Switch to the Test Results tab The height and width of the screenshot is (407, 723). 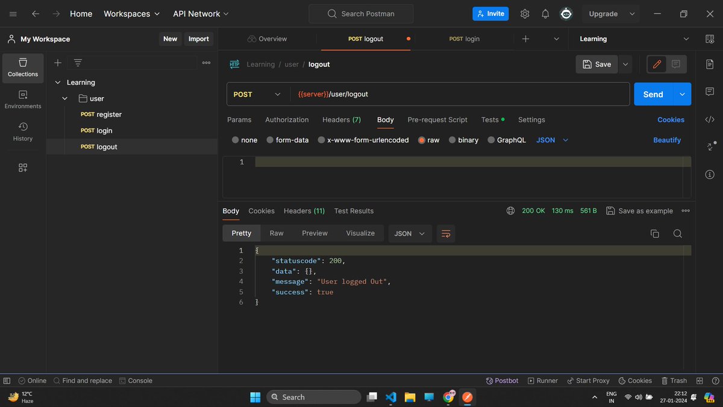pos(354,211)
